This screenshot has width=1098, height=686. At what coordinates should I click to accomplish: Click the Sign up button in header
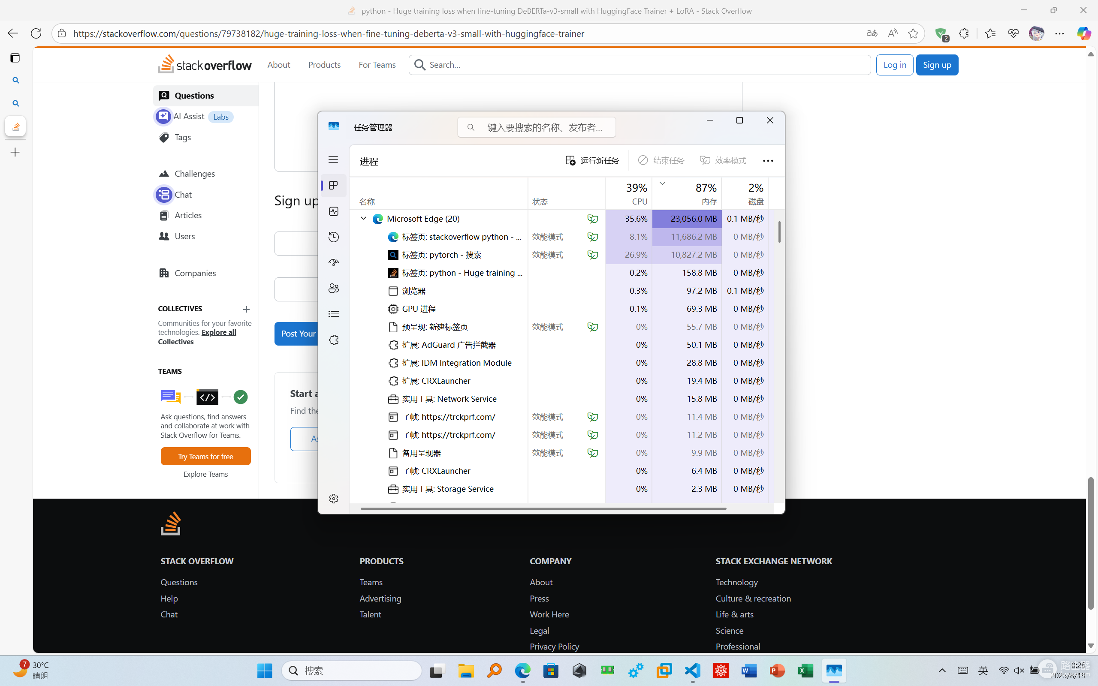(x=937, y=65)
